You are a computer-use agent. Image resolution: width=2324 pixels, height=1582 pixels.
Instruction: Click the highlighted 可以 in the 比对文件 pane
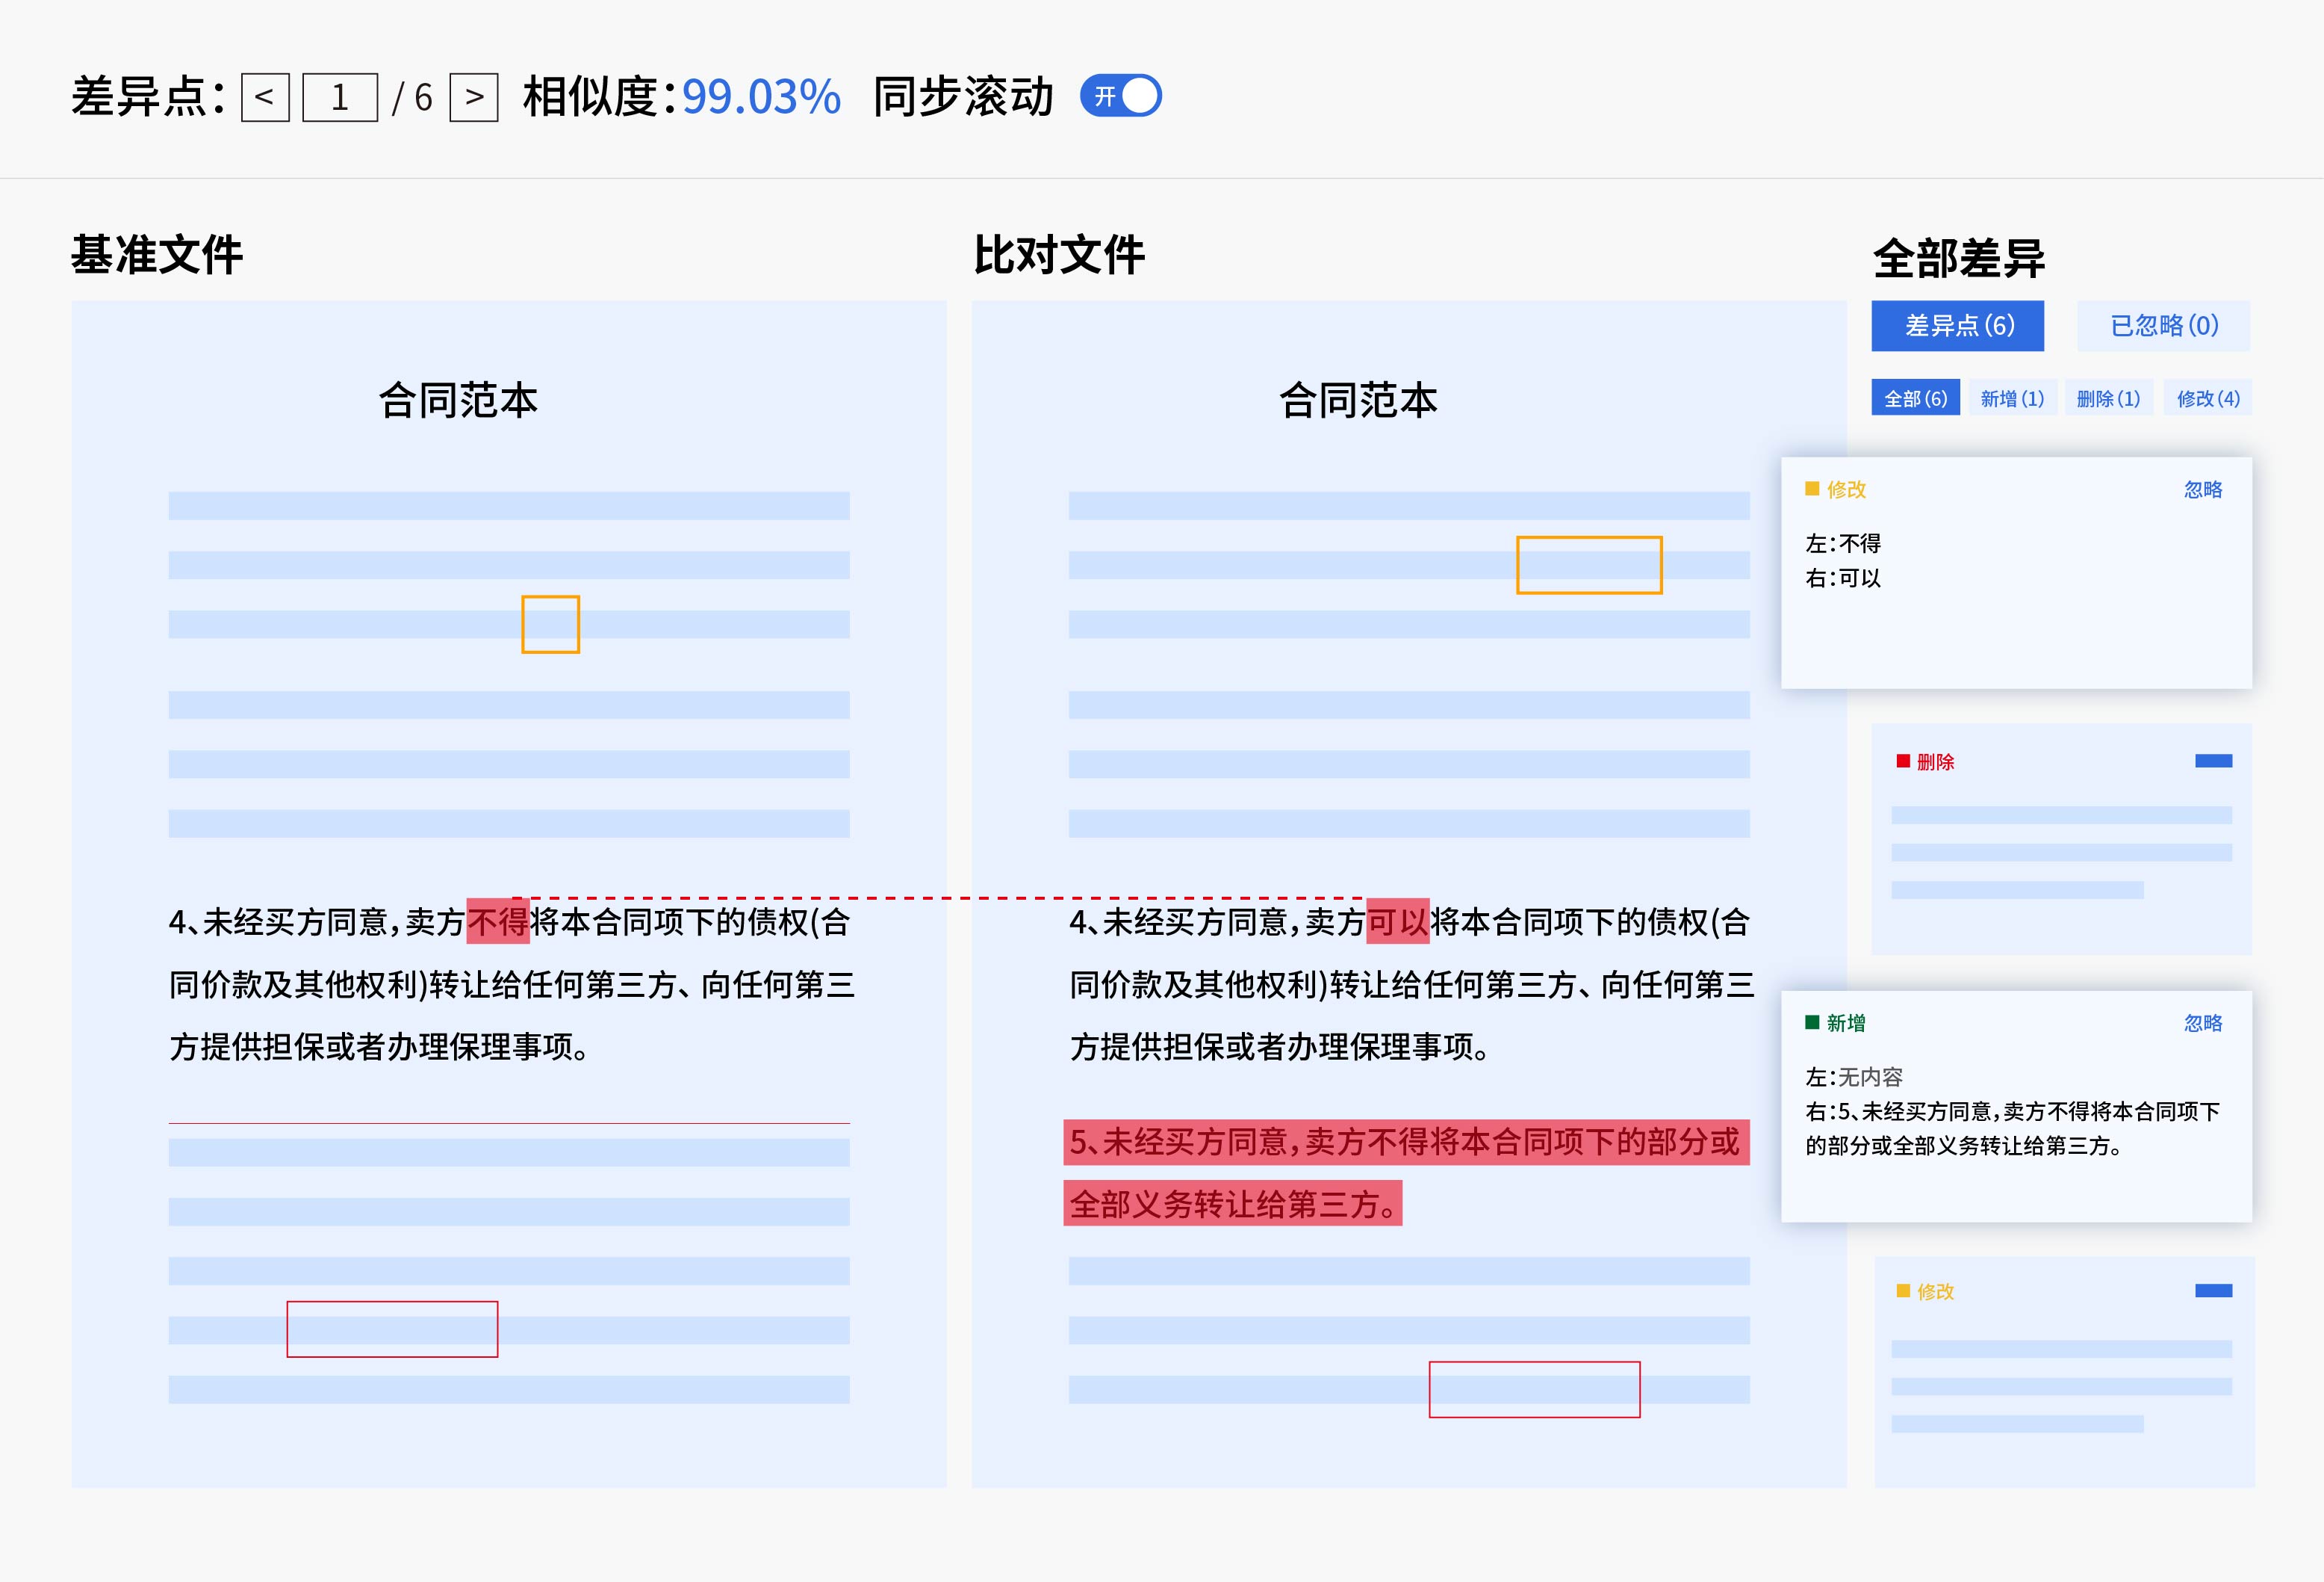click(x=1397, y=921)
